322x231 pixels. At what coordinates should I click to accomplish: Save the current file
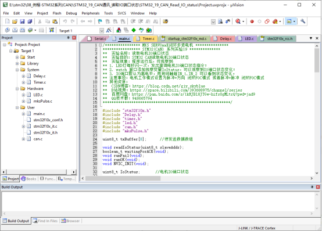pos(22,21)
